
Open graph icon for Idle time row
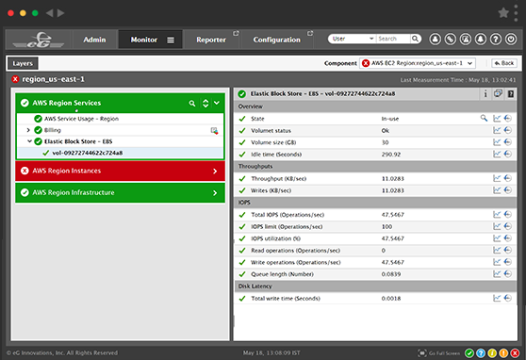pyautogui.click(x=497, y=154)
